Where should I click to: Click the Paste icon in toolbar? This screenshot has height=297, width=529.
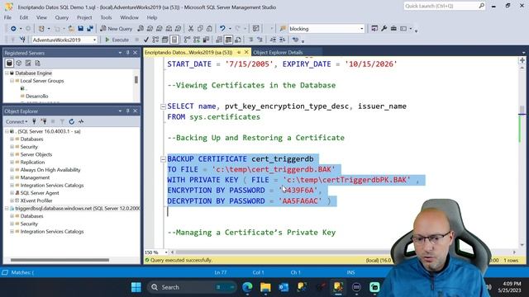click(x=209, y=29)
